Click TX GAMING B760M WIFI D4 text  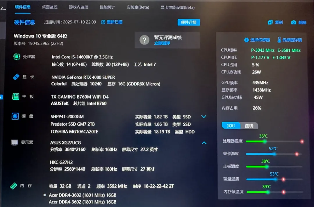point(80,97)
